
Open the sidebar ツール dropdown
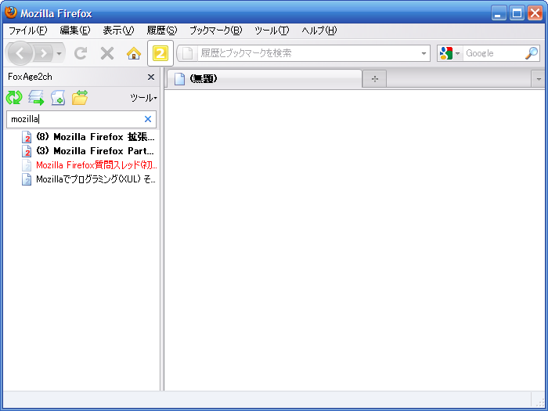143,98
